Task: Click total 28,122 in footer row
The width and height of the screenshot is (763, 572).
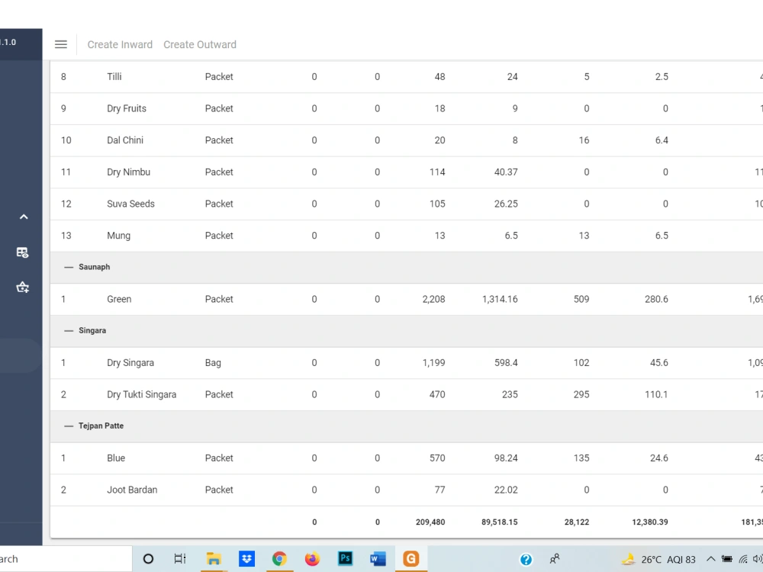Action: (x=577, y=522)
